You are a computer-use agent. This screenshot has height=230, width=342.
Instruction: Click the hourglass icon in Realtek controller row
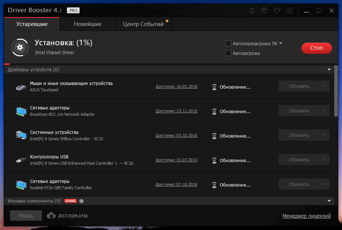(214, 185)
